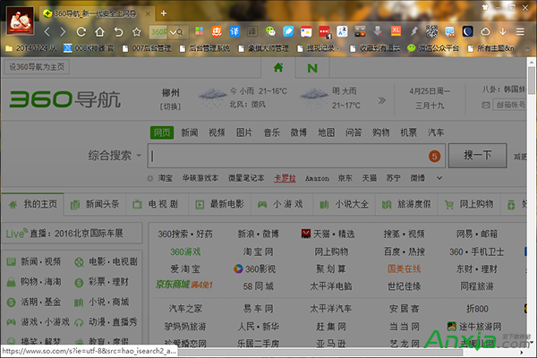Switch to the 最新电影 tab
Screen dimensions: 537x358
click(x=226, y=204)
